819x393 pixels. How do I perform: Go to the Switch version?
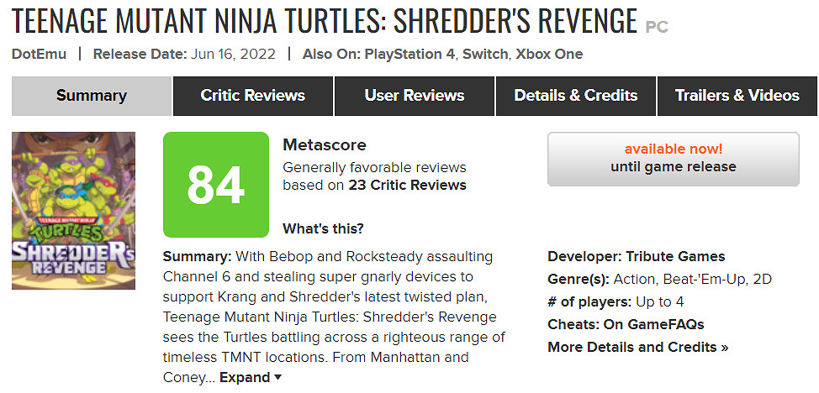(485, 54)
